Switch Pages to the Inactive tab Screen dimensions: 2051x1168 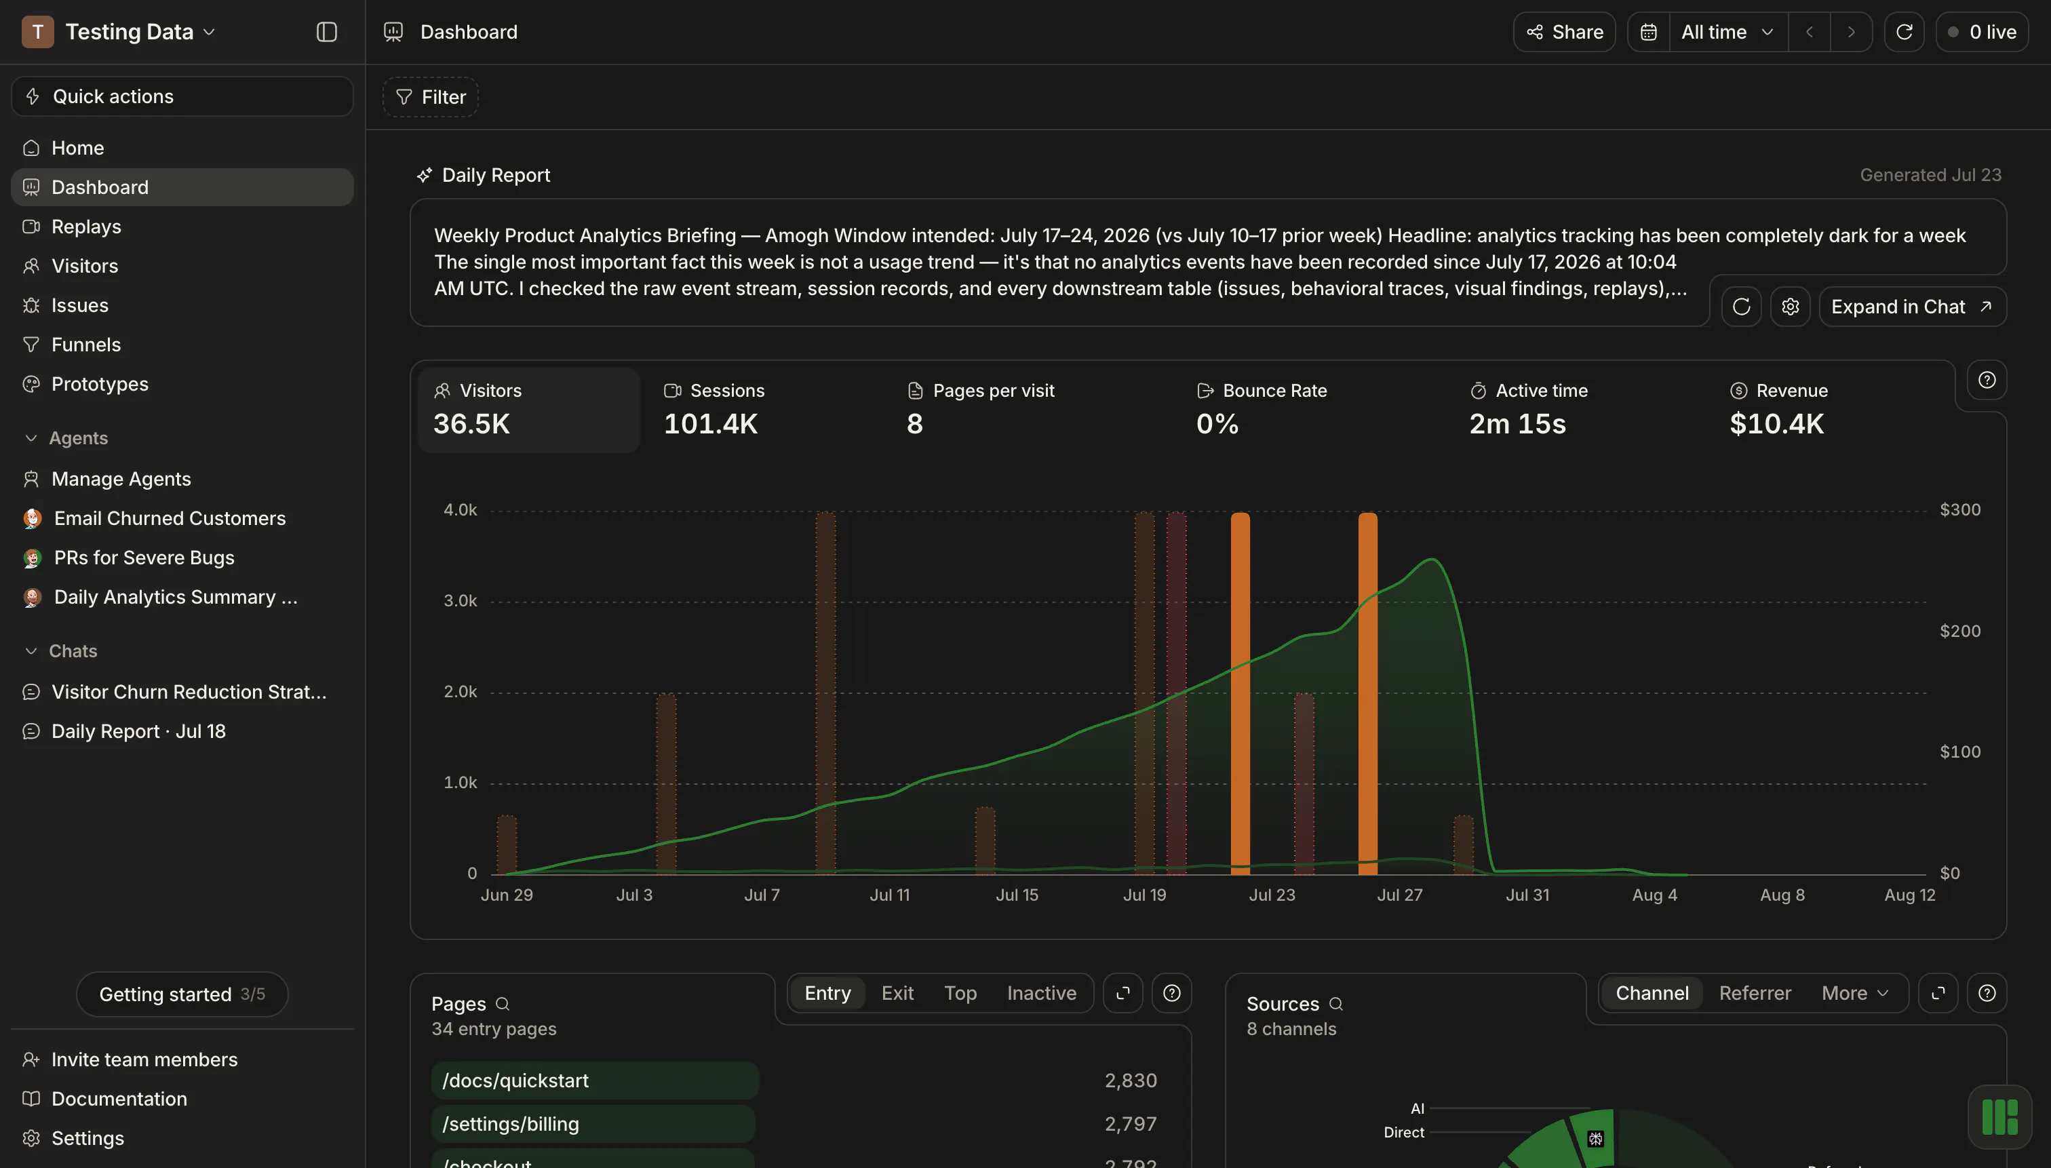tap(1041, 993)
